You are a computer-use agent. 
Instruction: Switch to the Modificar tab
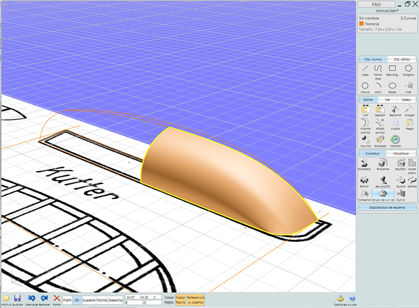[401, 153]
